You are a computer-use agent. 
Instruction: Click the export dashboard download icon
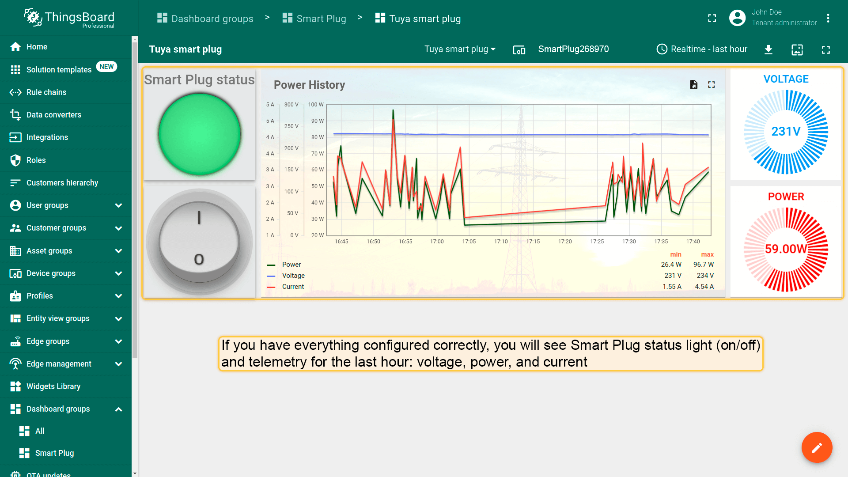[768, 49]
